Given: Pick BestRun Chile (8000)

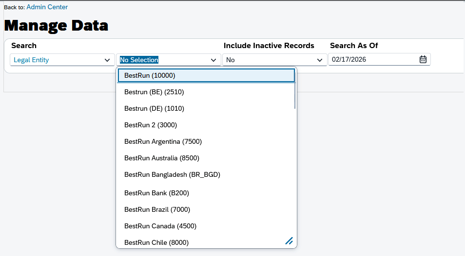Looking at the screenshot, I should pos(206,242).
